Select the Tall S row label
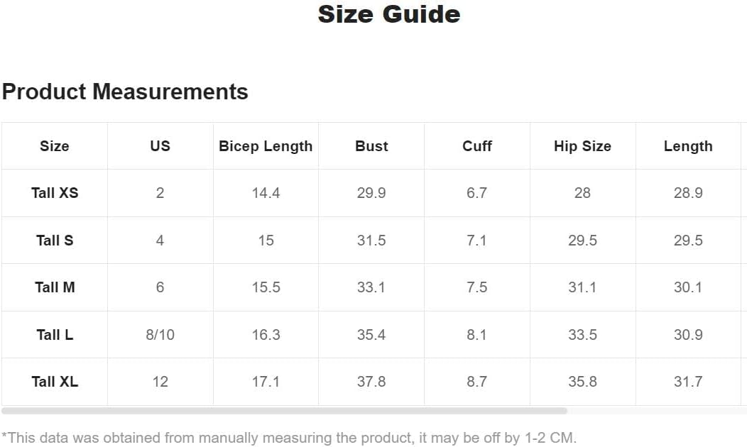This screenshot has width=747, height=447. pyautogui.click(x=55, y=241)
